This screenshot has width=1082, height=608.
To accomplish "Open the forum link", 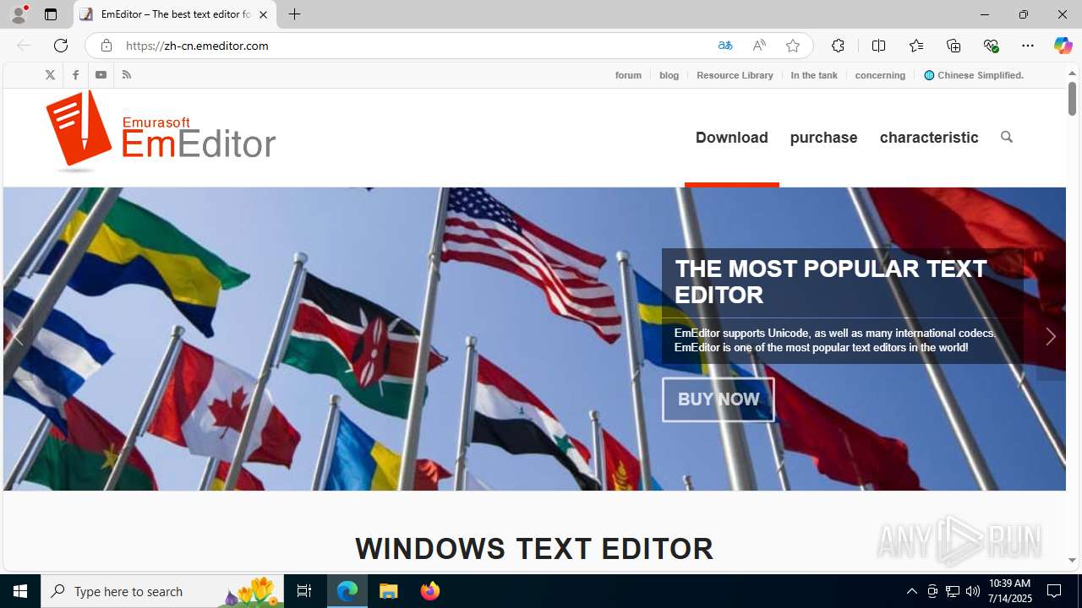I will (628, 75).
